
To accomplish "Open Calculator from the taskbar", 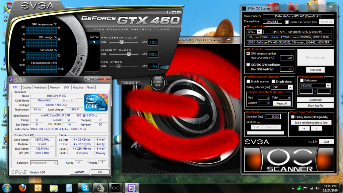I will pyautogui.click(x=69, y=188).
